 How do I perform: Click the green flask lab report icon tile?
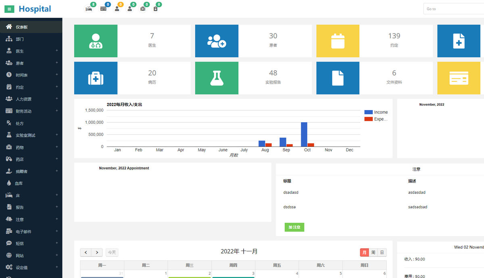[217, 78]
